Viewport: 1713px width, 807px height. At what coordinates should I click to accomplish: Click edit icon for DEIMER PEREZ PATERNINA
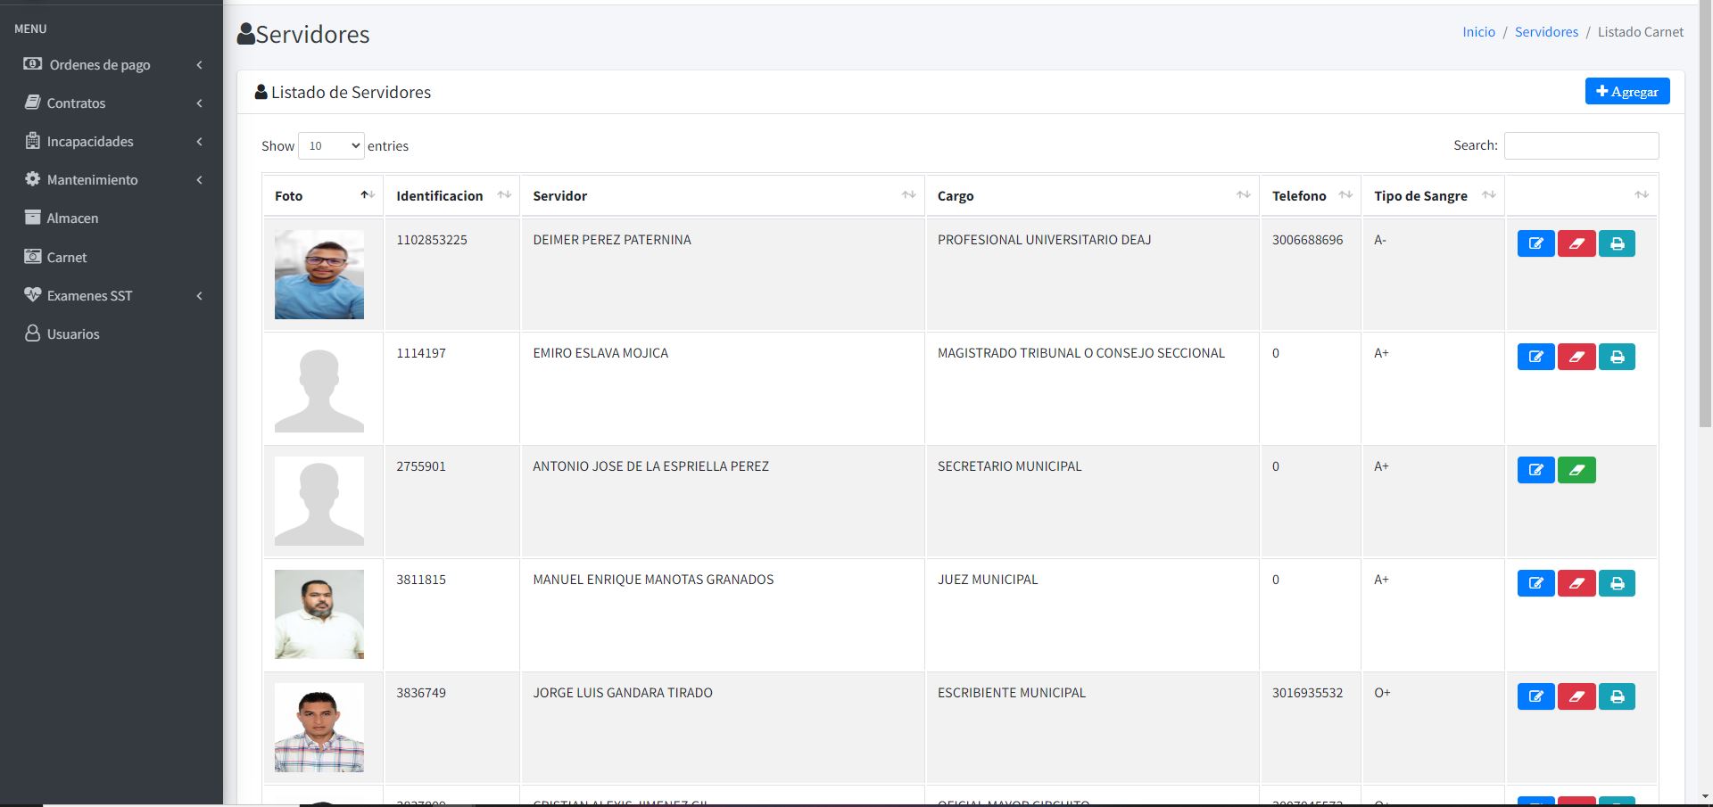(1535, 243)
